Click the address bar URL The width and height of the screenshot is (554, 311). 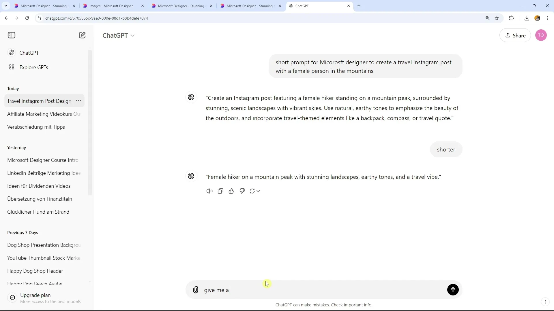pyautogui.click(x=97, y=18)
